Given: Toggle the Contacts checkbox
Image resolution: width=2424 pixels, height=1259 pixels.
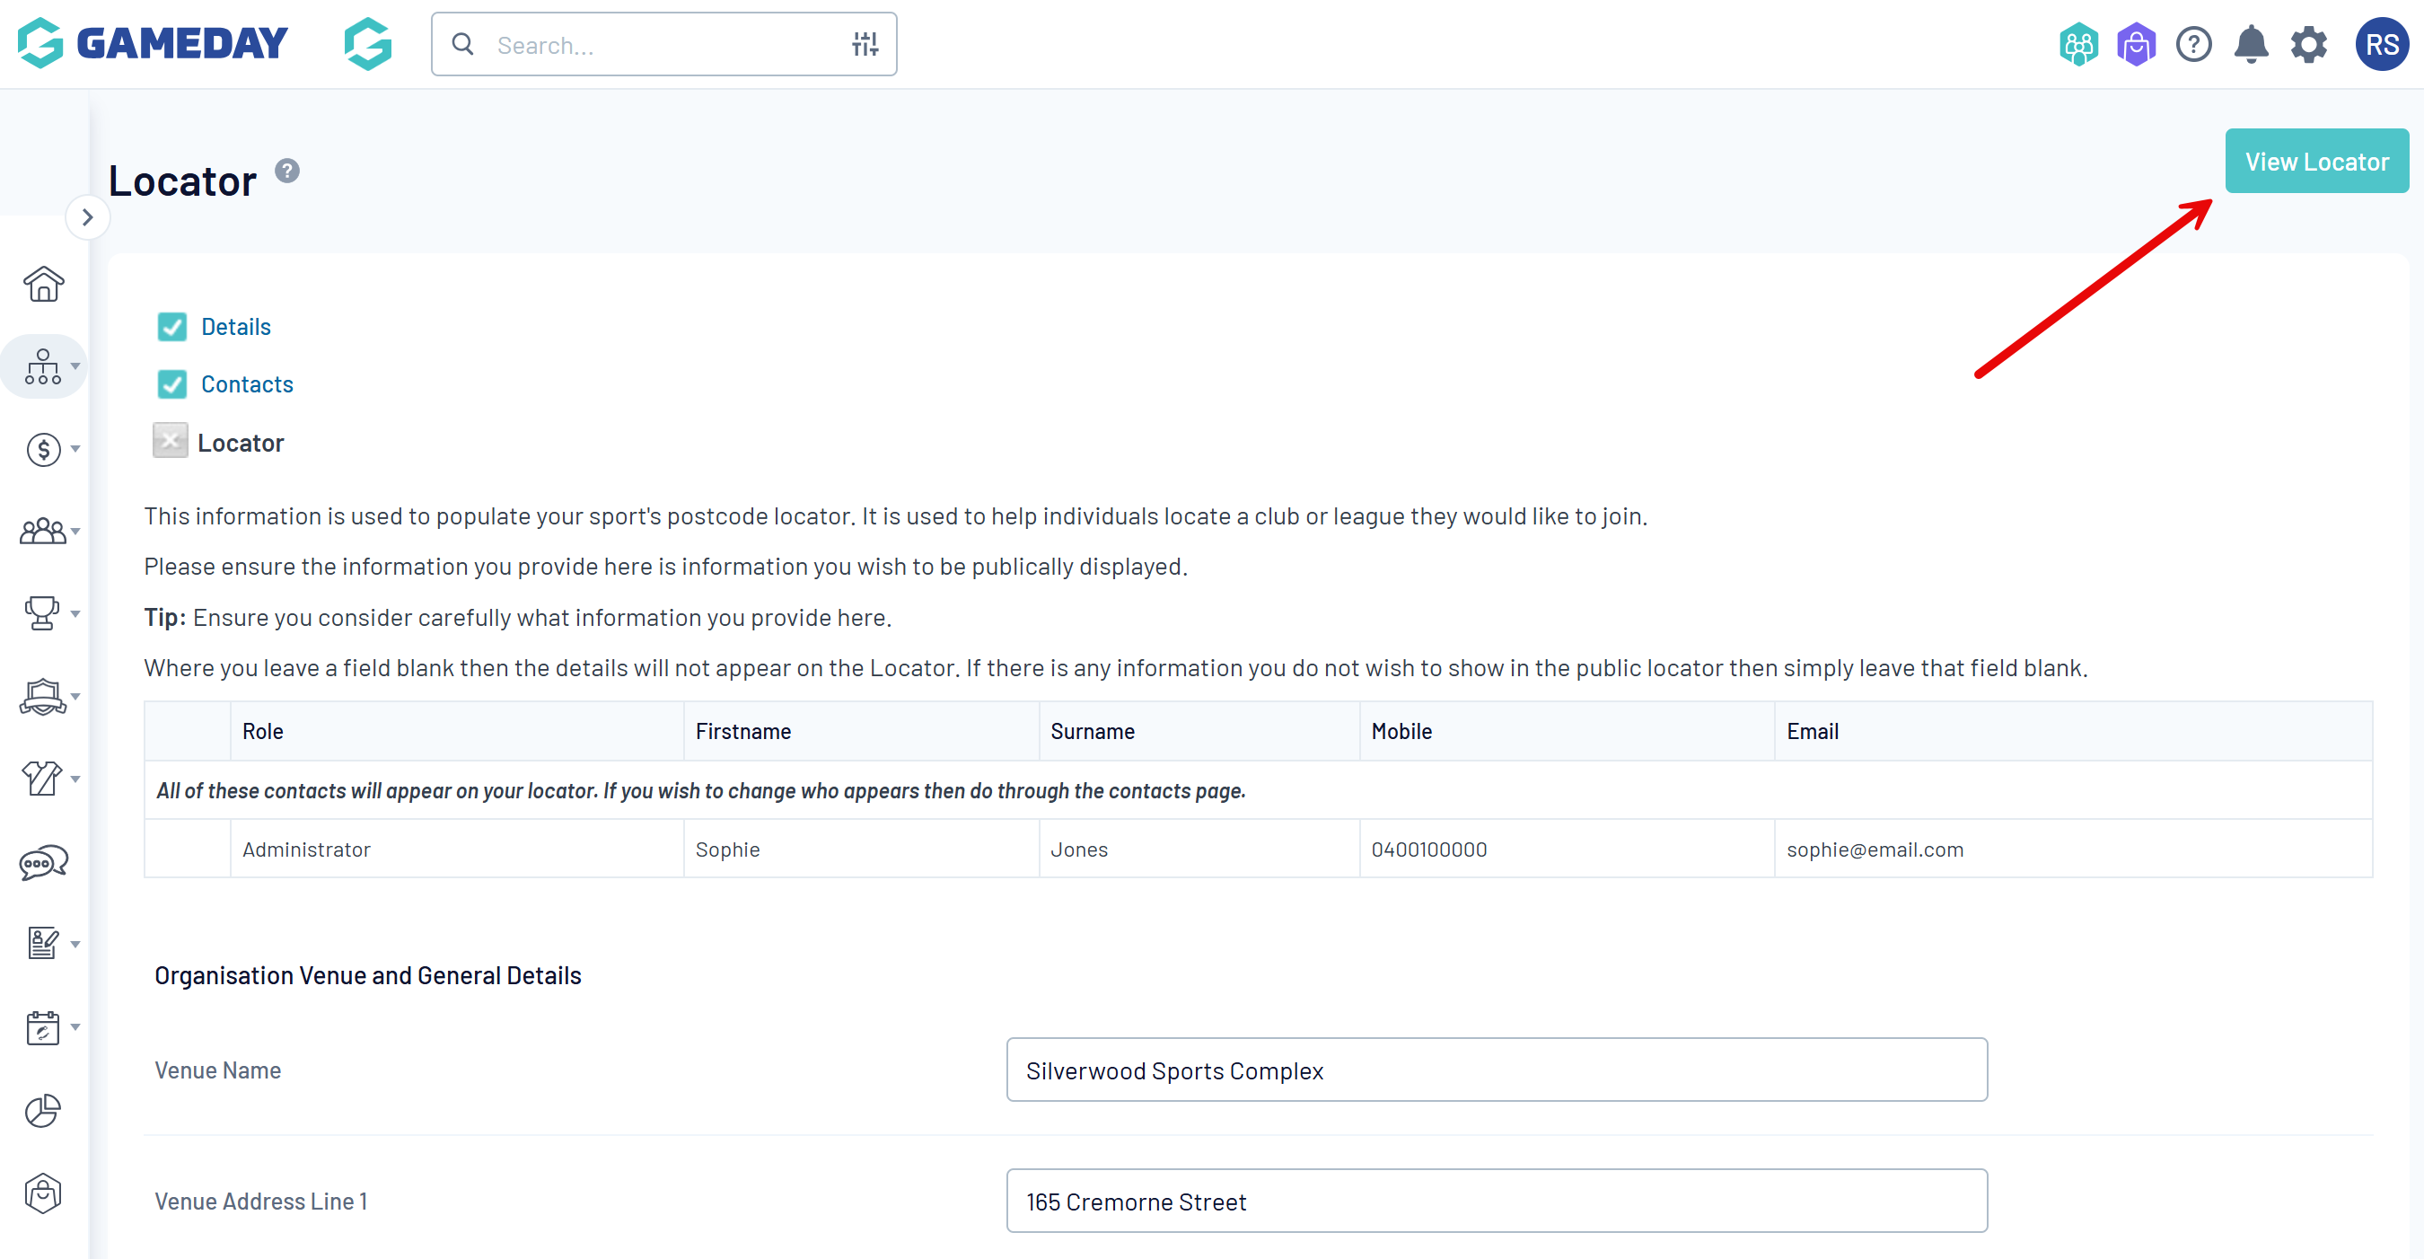Looking at the screenshot, I should click(x=171, y=384).
